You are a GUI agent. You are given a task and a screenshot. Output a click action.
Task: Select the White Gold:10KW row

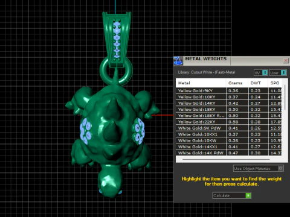(229, 140)
